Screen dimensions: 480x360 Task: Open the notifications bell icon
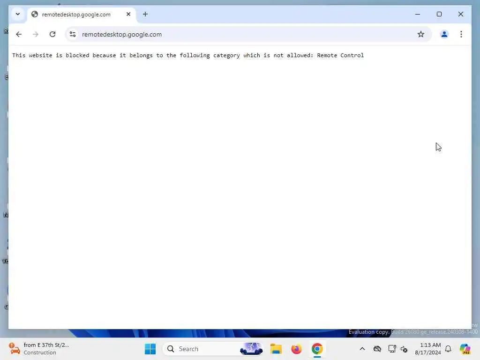[448, 349]
